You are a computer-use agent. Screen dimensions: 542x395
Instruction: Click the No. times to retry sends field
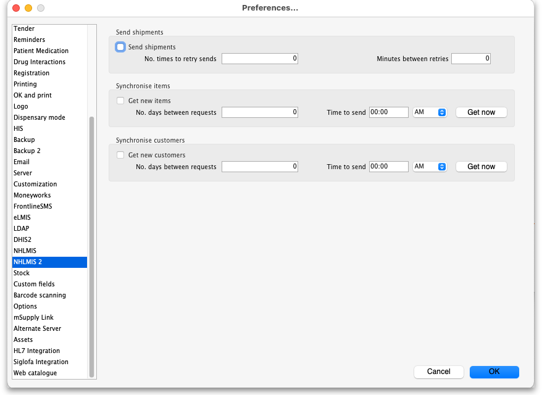(260, 59)
